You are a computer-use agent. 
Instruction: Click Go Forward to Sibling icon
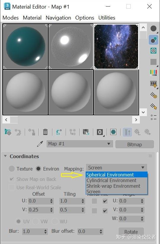[x=148, y=132]
